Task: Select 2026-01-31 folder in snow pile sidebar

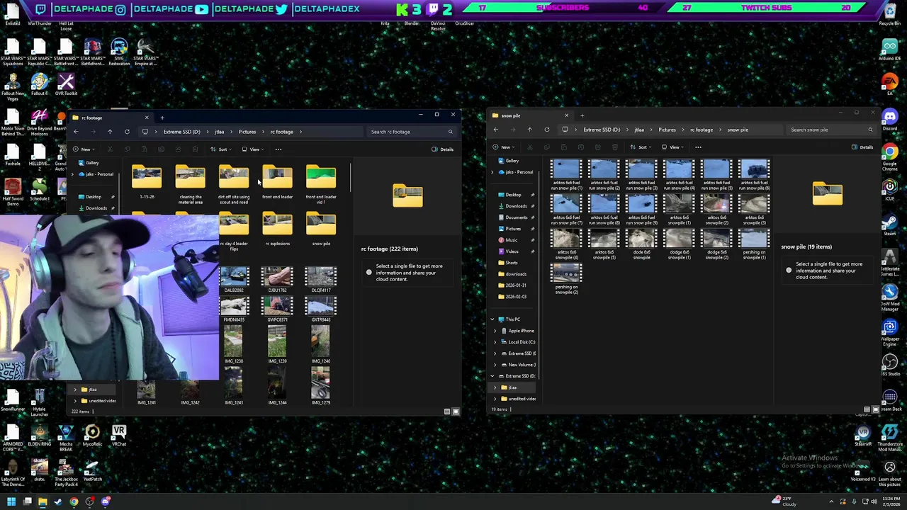Action: point(515,285)
